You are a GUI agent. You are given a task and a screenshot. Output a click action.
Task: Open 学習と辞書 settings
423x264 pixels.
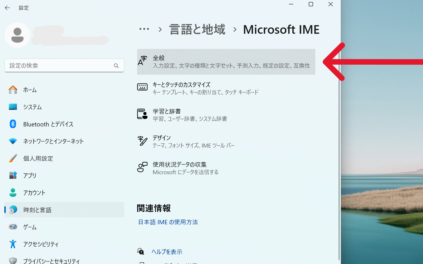[226, 115]
